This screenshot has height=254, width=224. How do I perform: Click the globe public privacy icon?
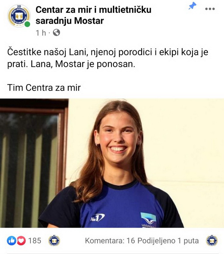[57, 33]
